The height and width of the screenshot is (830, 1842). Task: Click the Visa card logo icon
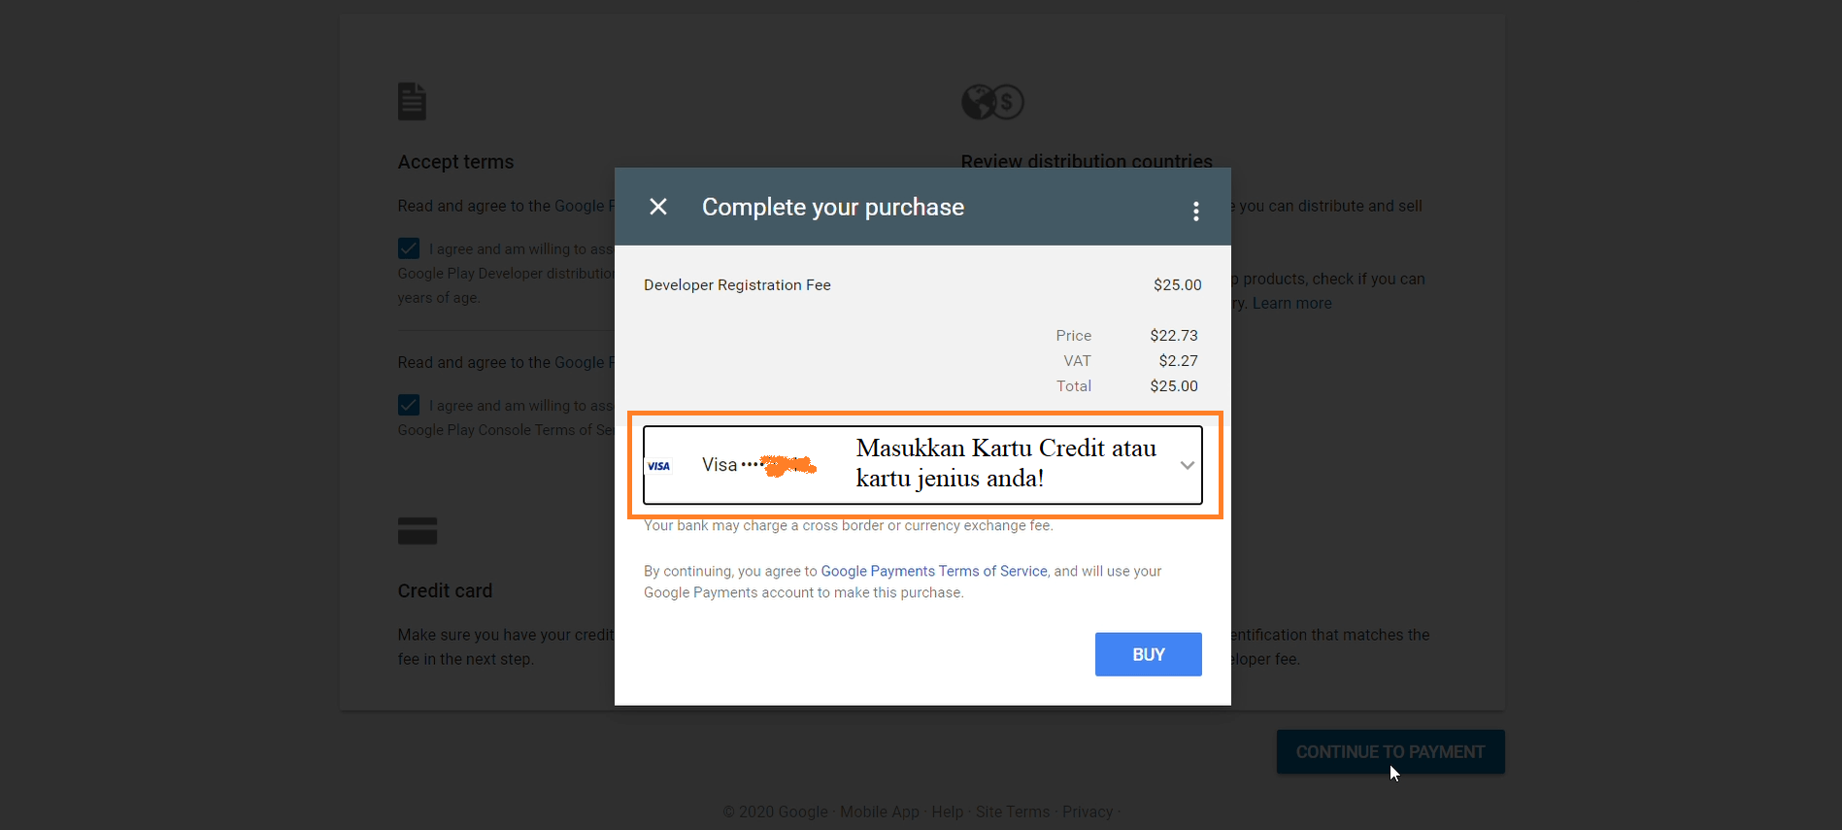[x=659, y=466]
